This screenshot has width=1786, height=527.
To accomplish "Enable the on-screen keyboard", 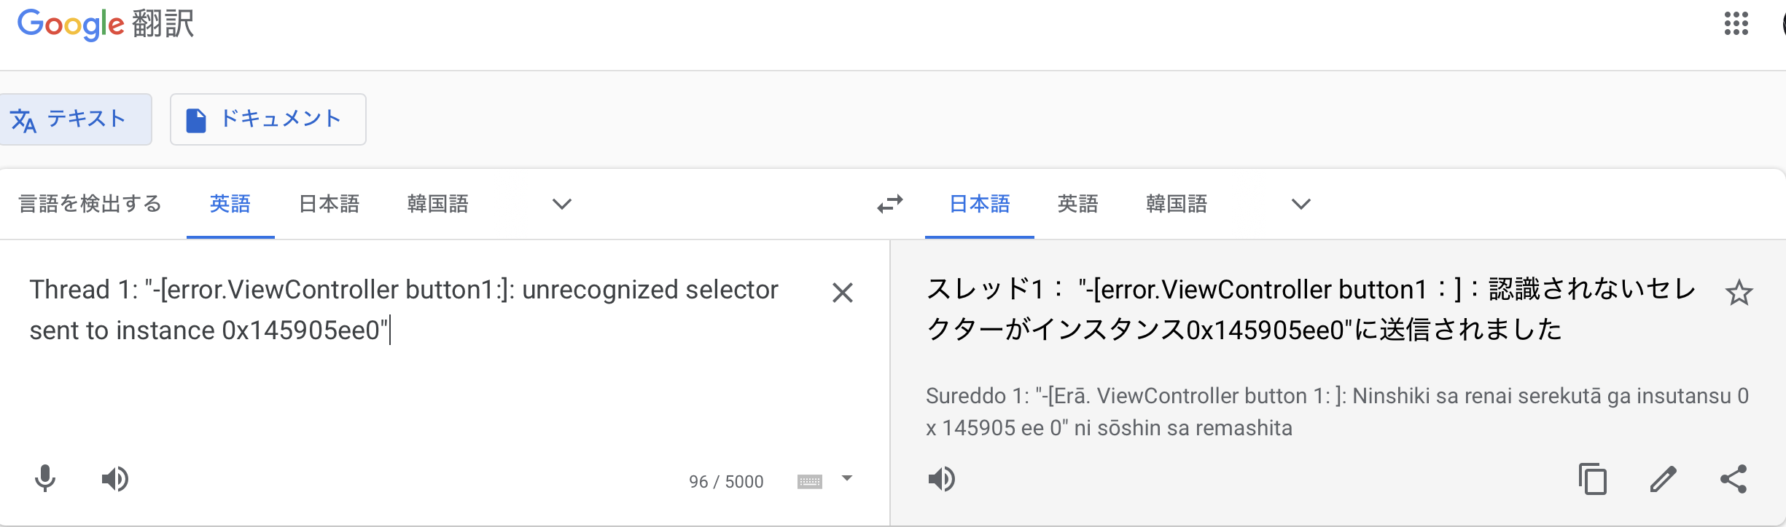I will pos(811,480).
